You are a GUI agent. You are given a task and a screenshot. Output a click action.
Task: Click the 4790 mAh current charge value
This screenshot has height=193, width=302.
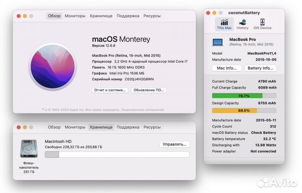[267, 81]
